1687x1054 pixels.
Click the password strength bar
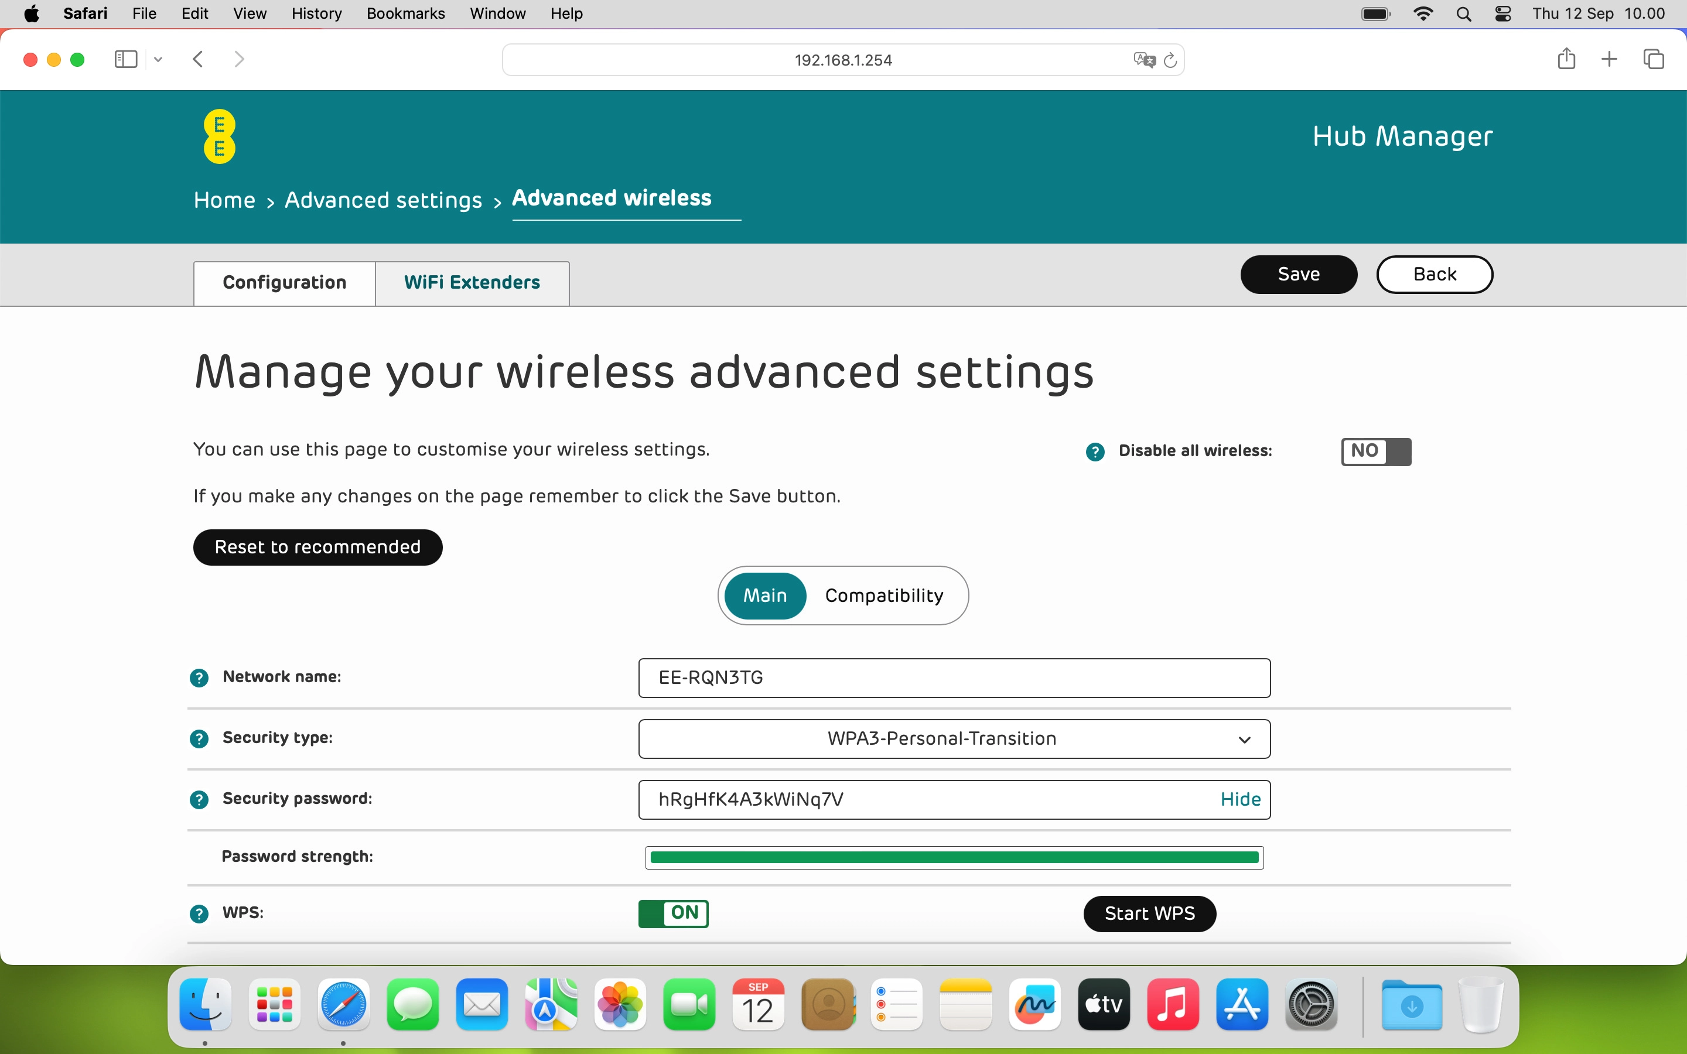point(954,857)
